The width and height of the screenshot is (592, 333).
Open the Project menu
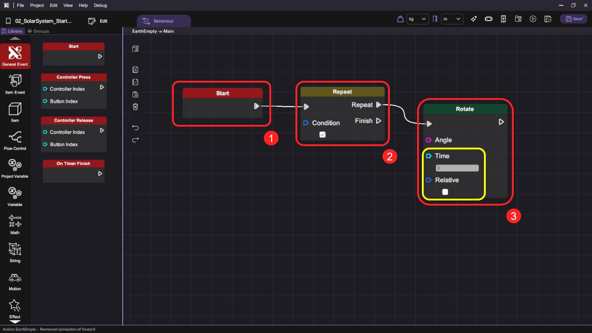pyautogui.click(x=37, y=6)
